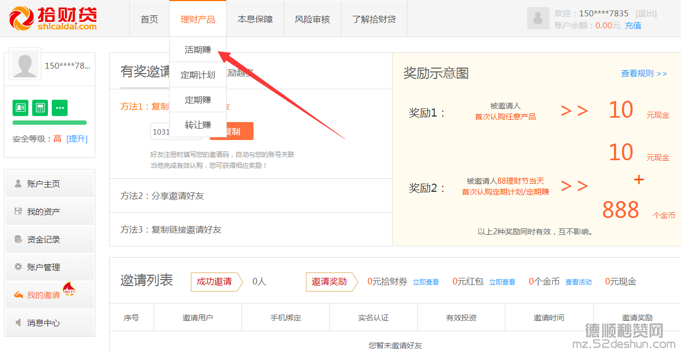Click the 充值 recharge link
The height and width of the screenshot is (352, 681).
(634, 25)
